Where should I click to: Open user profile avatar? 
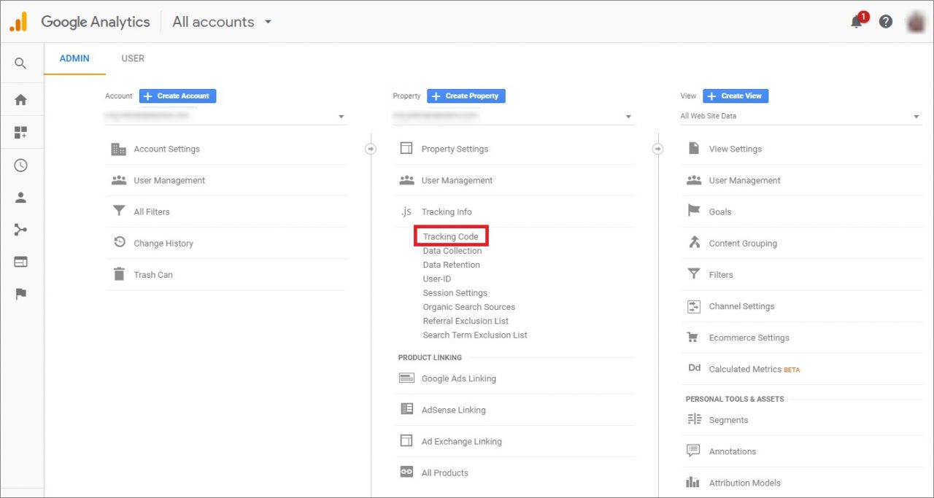[916, 22]
